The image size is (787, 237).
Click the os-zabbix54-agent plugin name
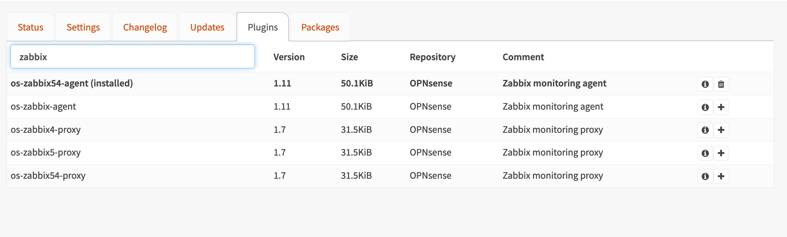pyautogui.click(x=71, y=83)
